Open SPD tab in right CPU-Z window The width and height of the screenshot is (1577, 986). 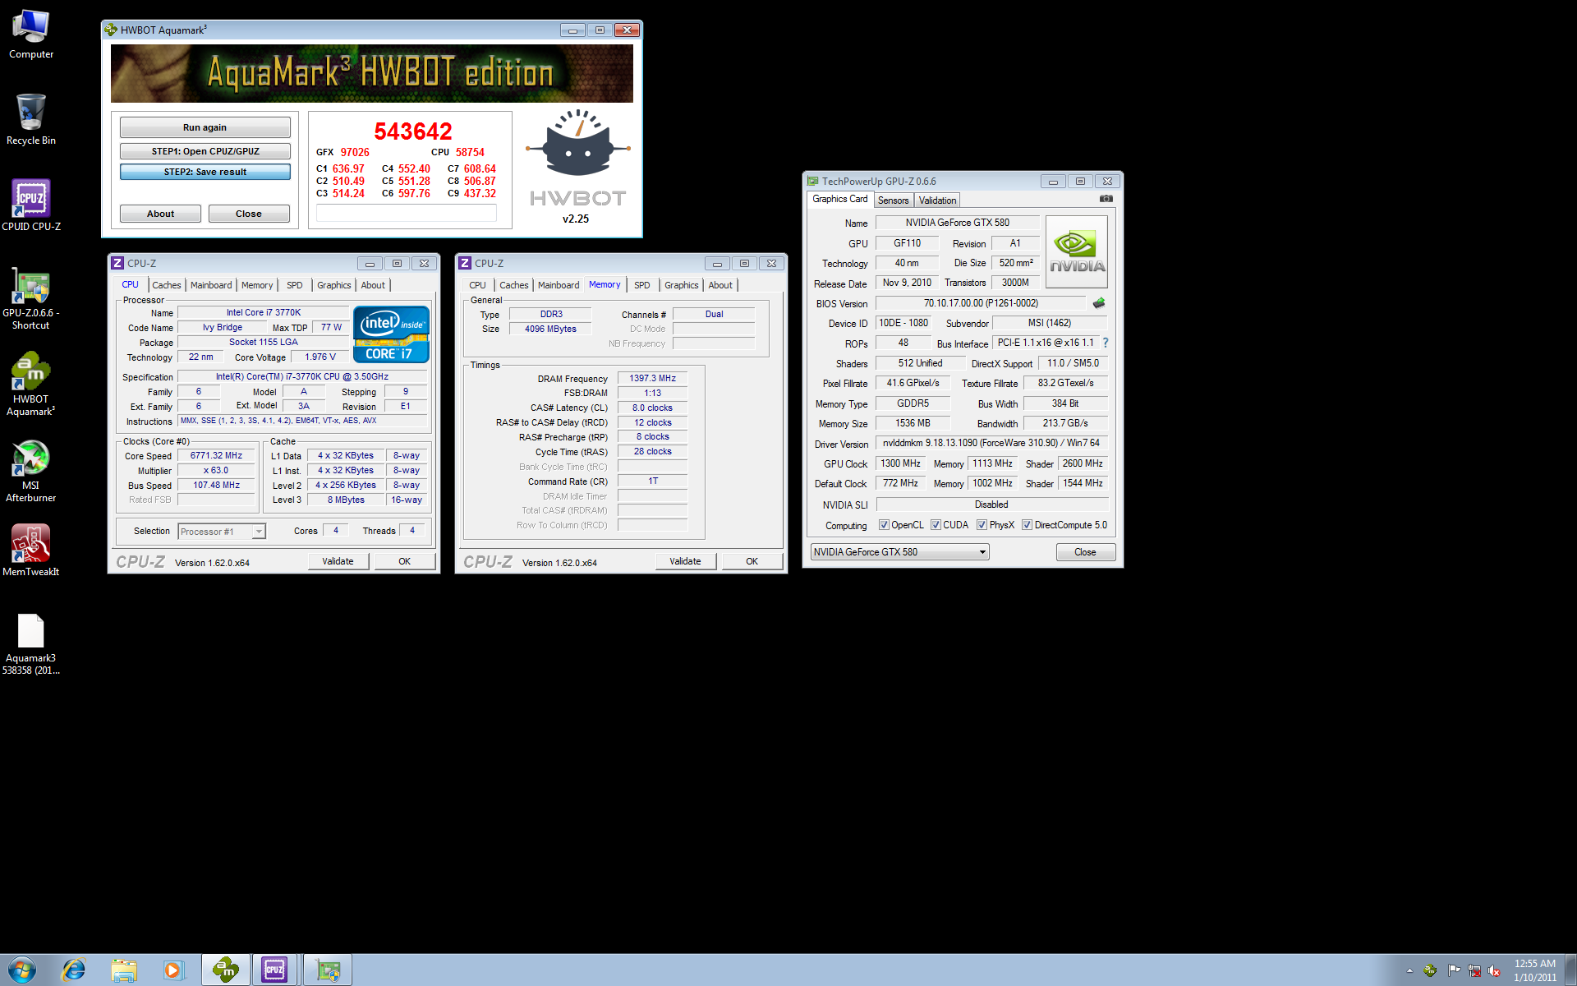[642, 285]
